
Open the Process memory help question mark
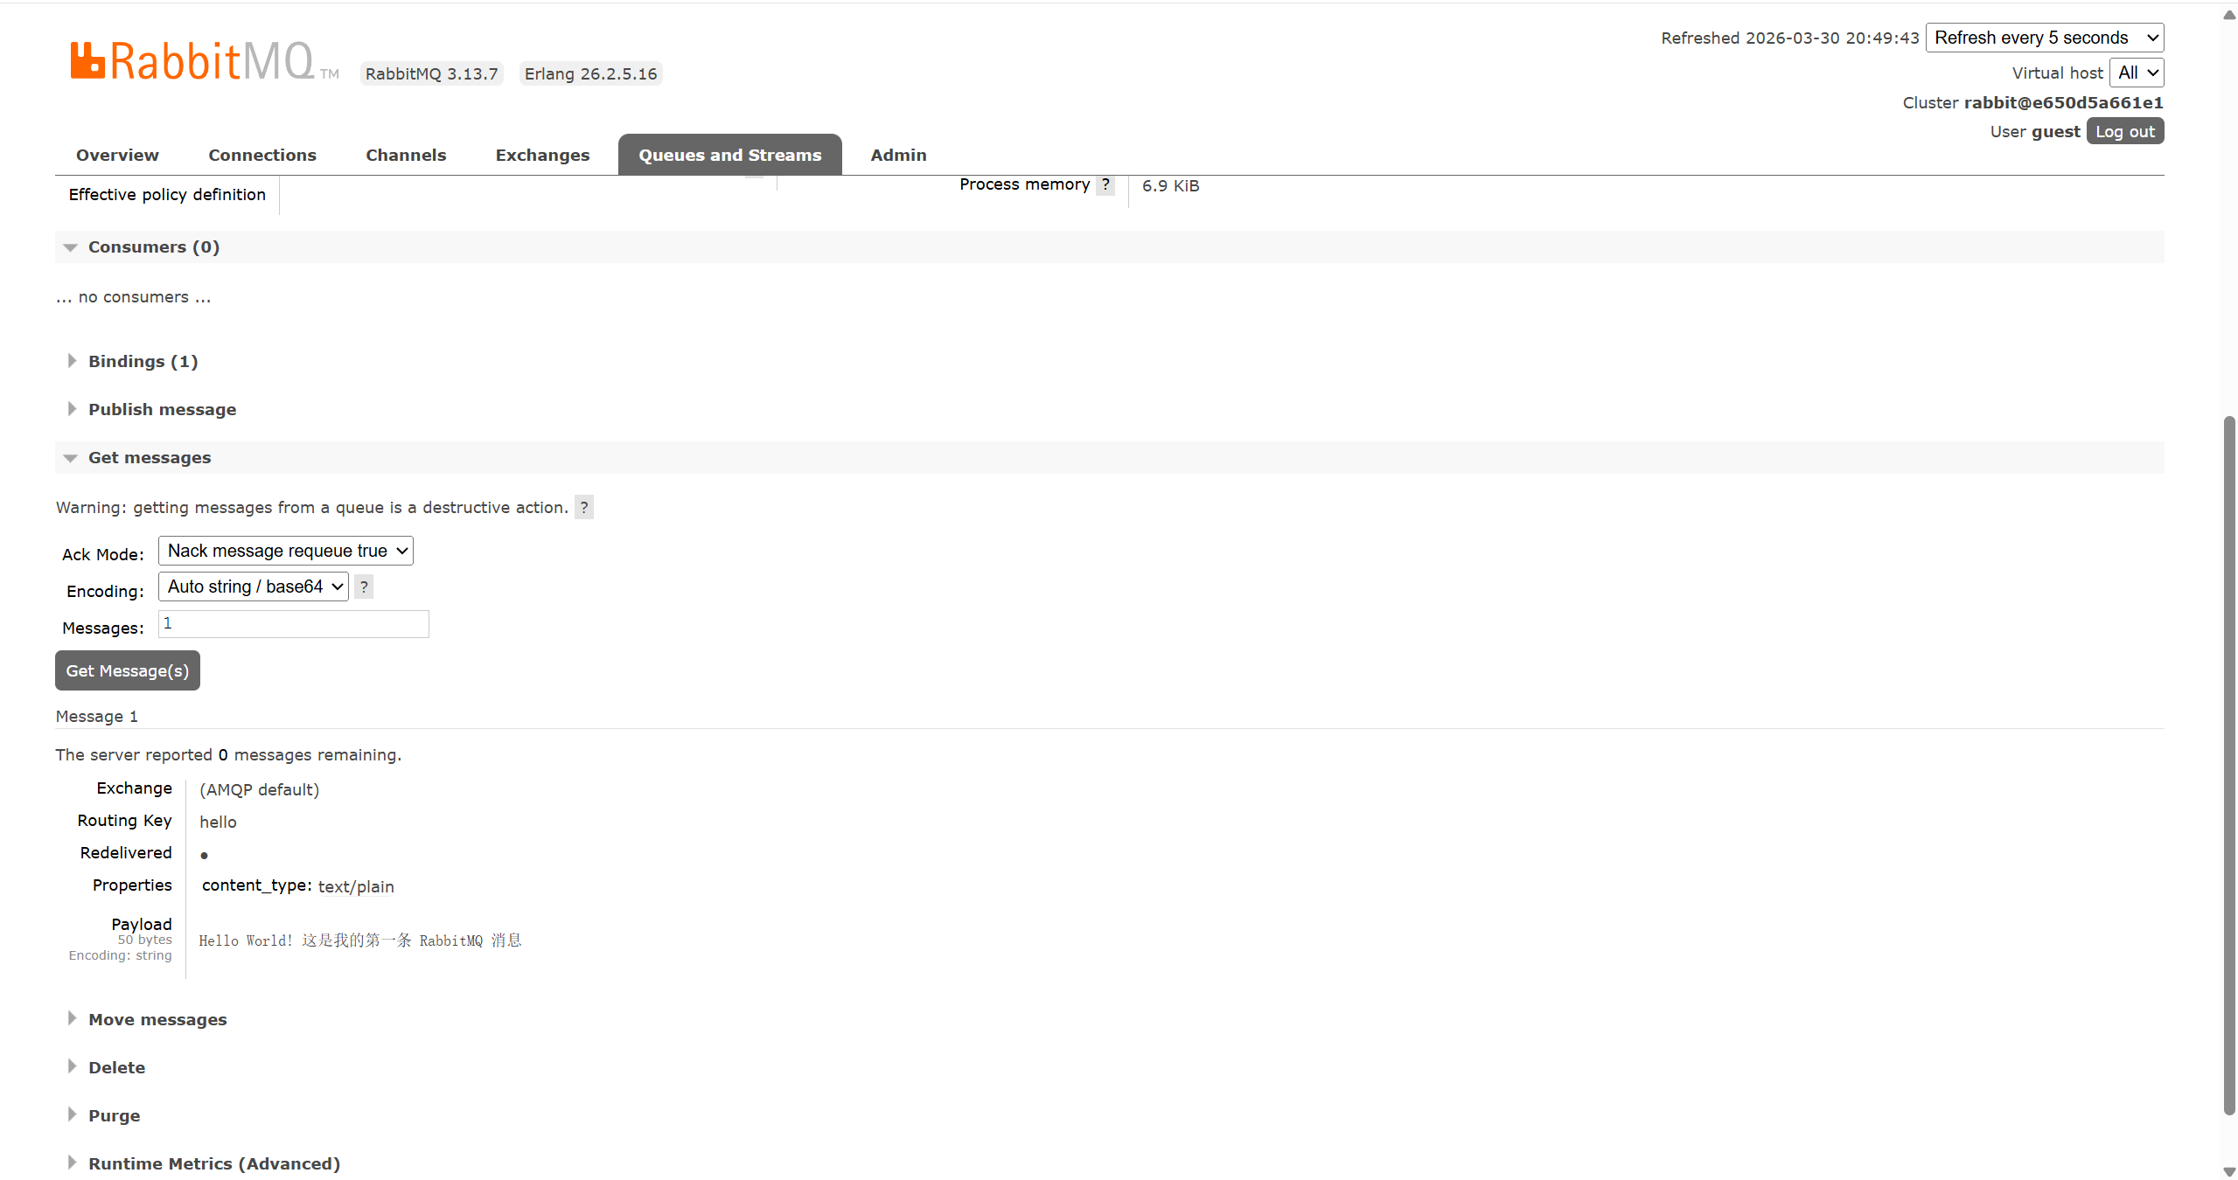coord(1105,184)
